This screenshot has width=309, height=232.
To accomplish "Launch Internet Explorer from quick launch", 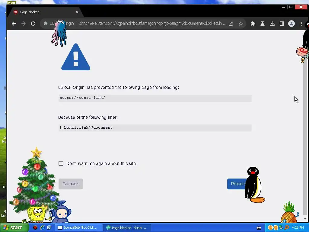I will [x=42, y=227].
